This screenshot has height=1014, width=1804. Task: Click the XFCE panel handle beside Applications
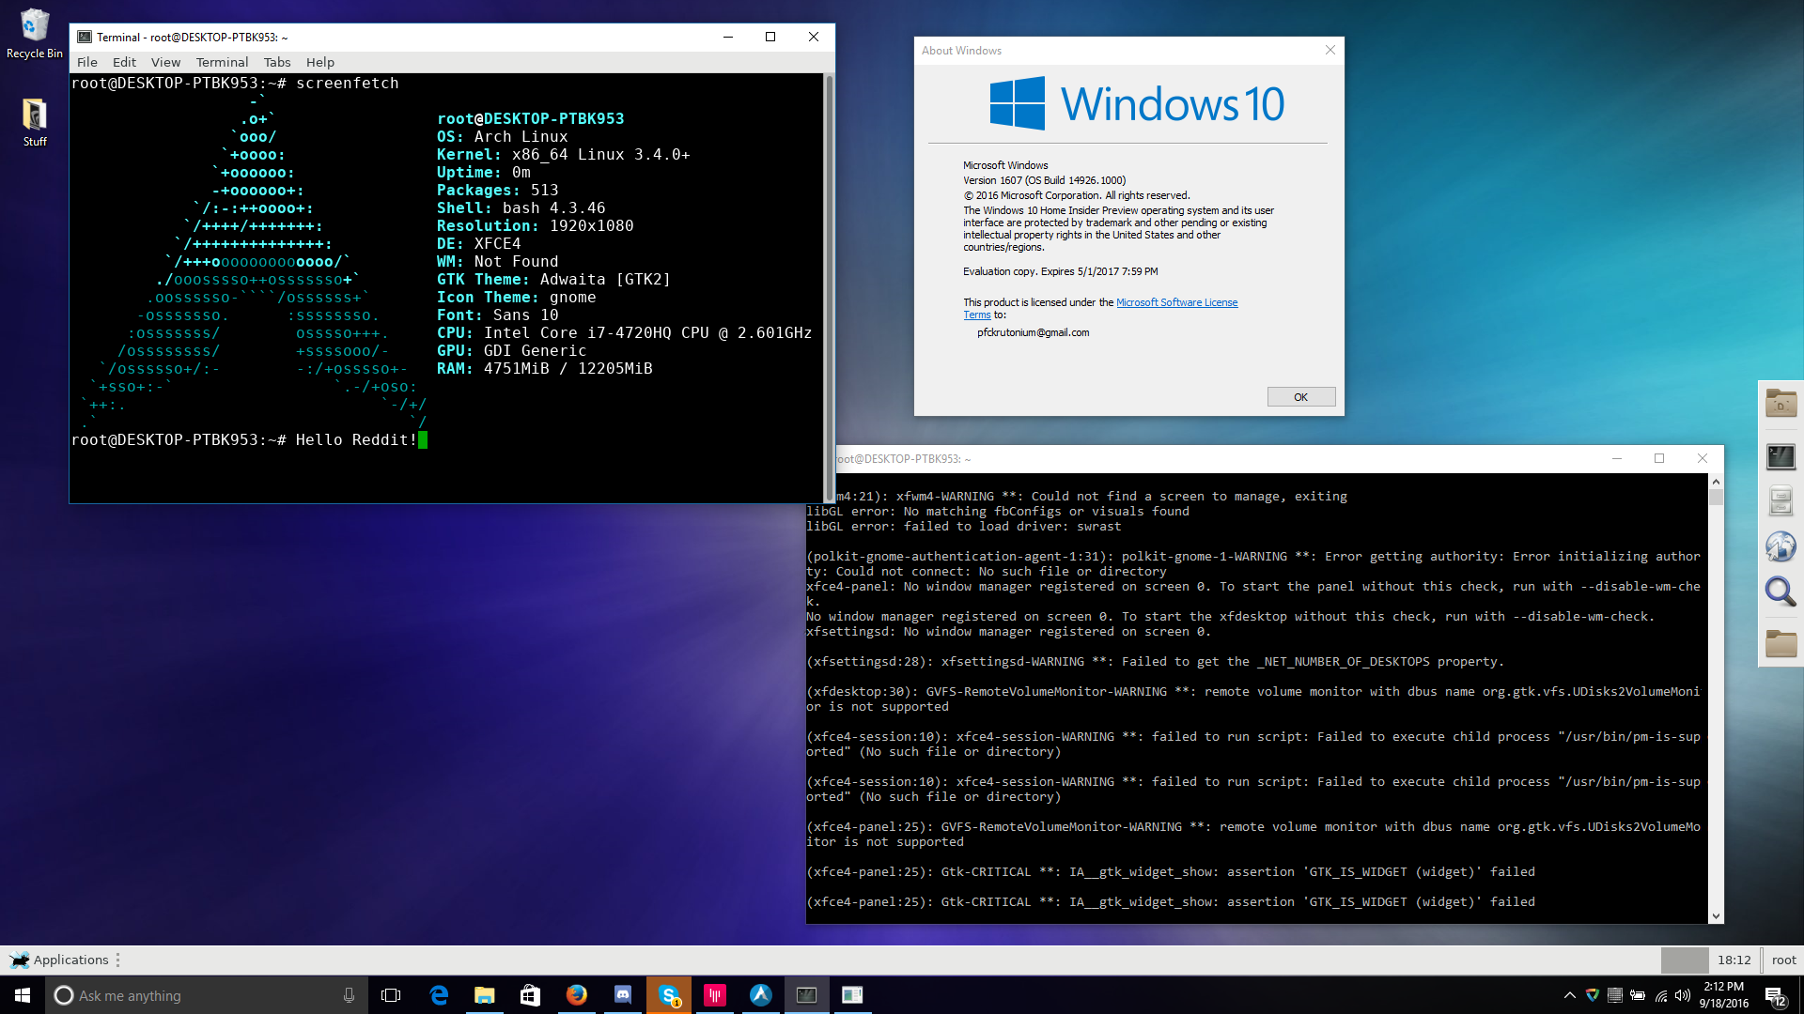coord(118,960)
